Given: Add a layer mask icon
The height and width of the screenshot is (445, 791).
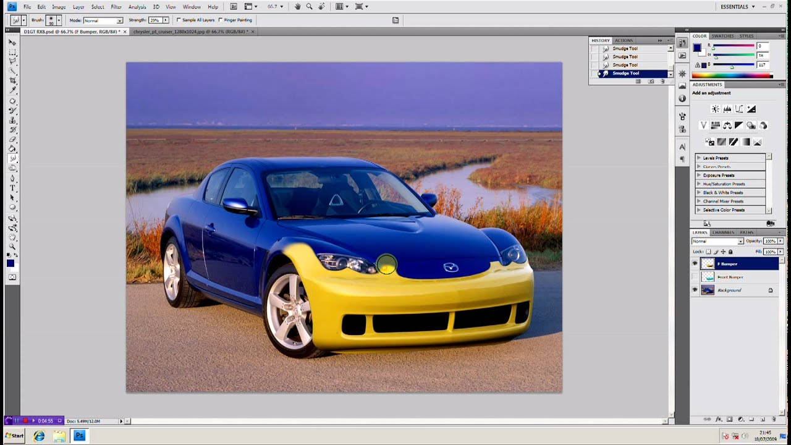Looking at the screenshot, I should [729, 420].
